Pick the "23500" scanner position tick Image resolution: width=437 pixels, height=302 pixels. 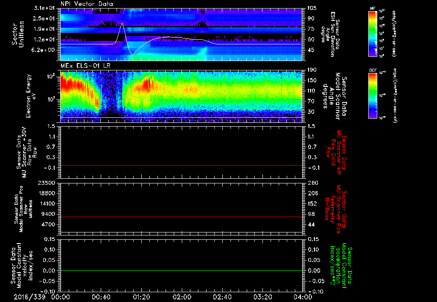click(47, 183)
